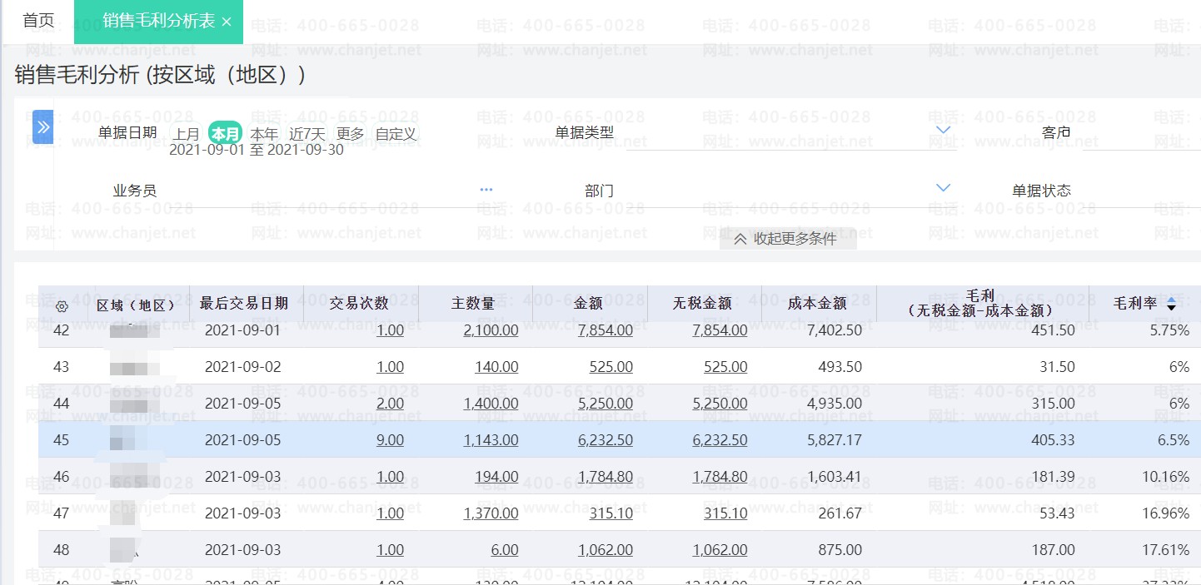The image size is (1201, 585).
Task: Click the 交易次数 column header
Action: pos(359,304)
